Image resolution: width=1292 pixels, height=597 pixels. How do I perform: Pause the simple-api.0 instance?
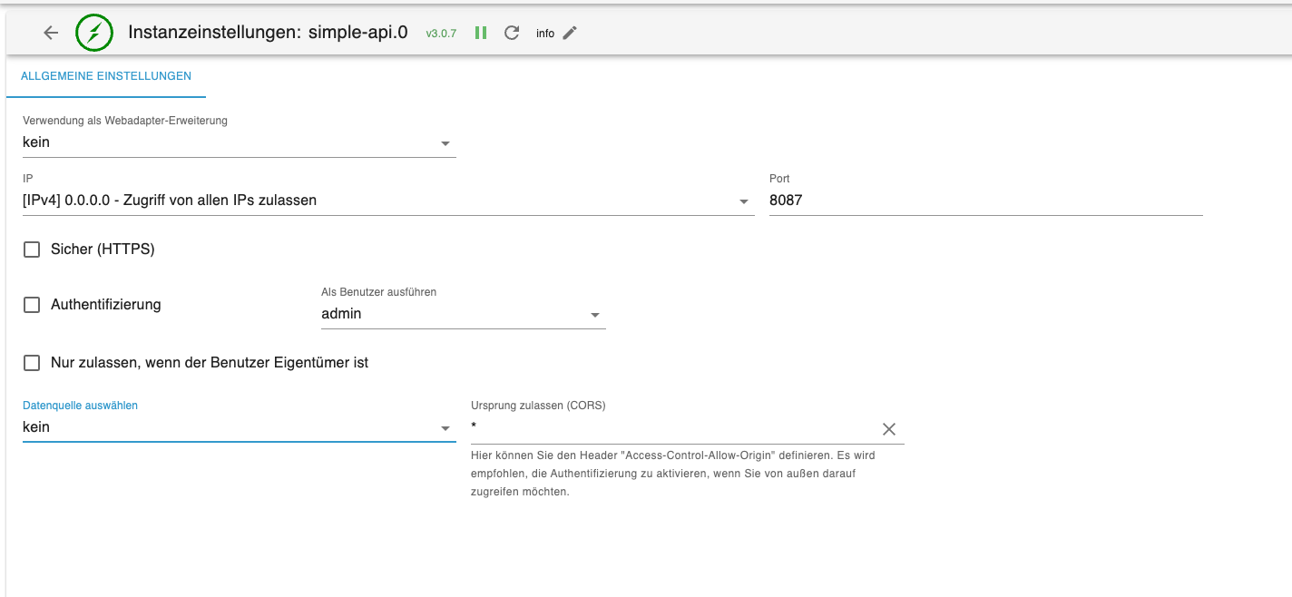click(481, 33)
